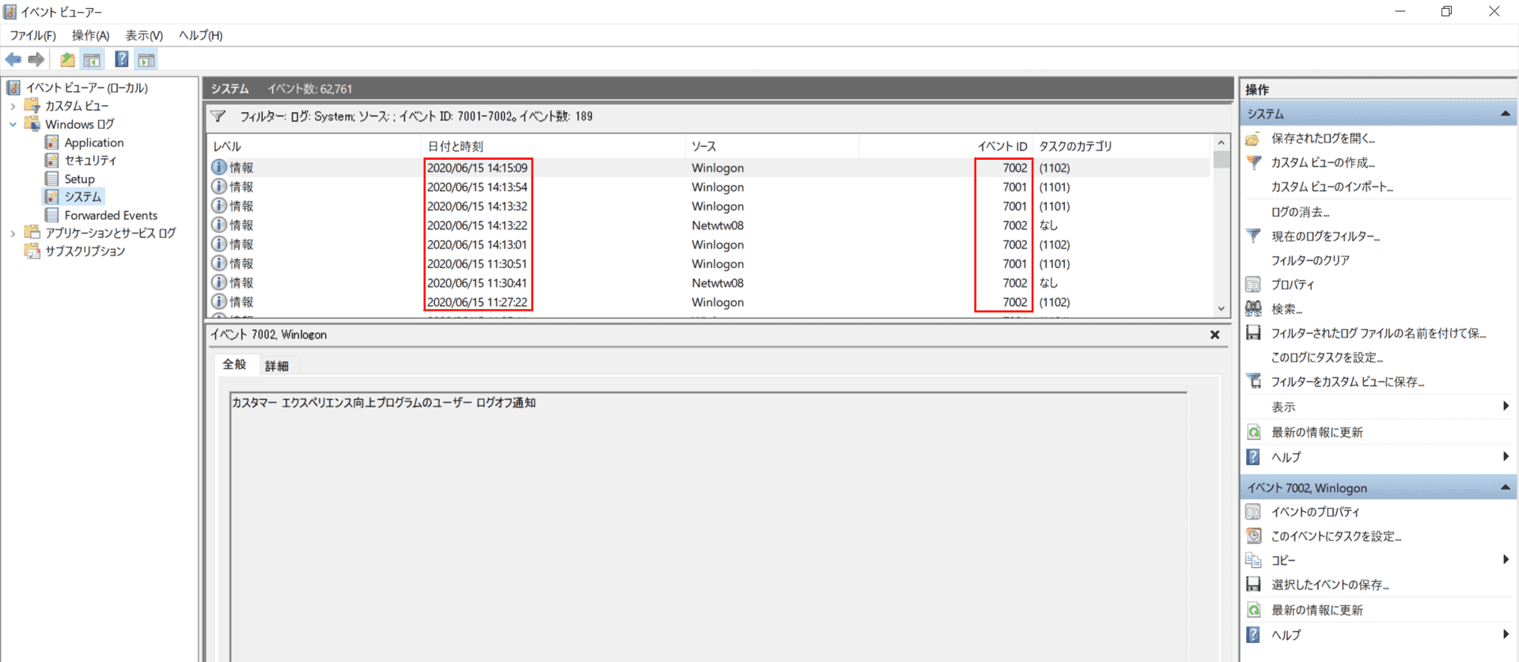Select イベント ビューアー (ローカル) root node
This screenshot has width=1519, height=662.
tap(86, 88)
